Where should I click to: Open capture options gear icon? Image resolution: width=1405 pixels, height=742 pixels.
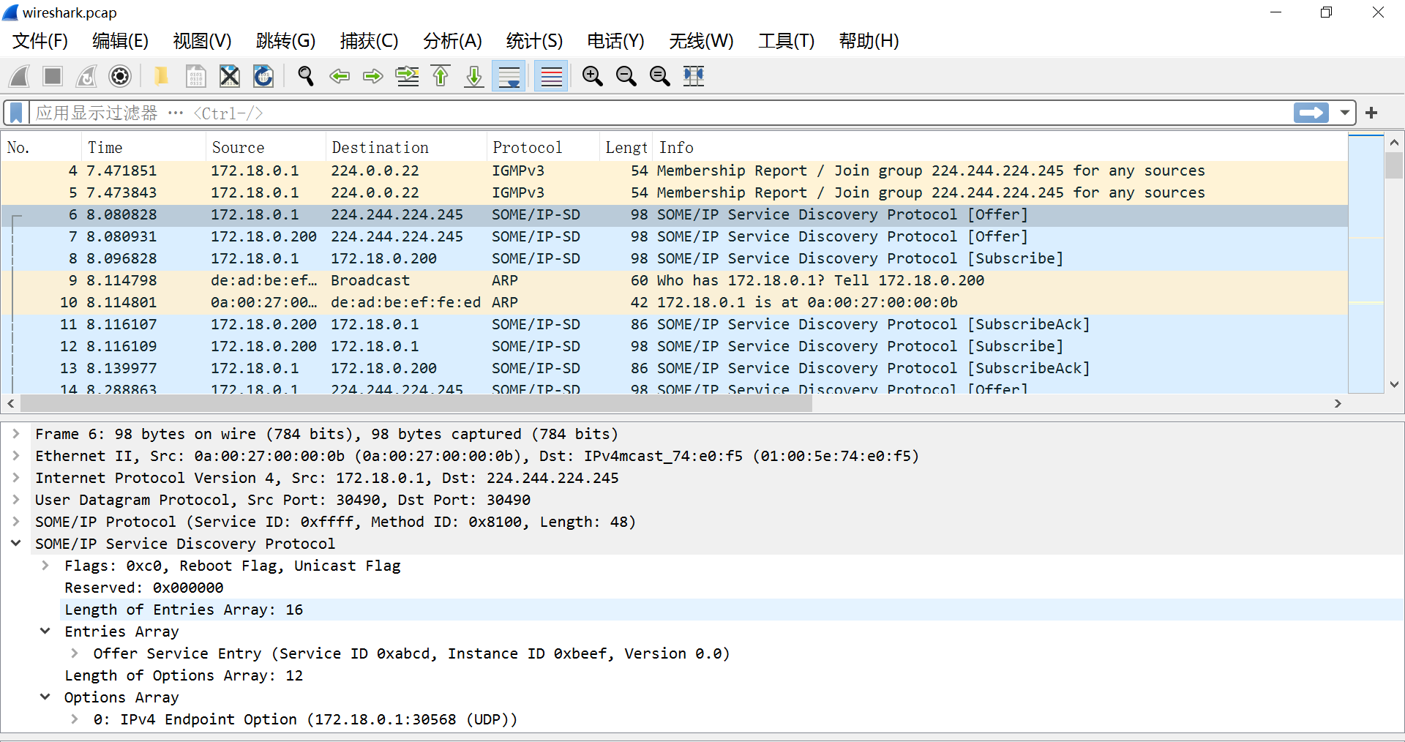point(120,76)
